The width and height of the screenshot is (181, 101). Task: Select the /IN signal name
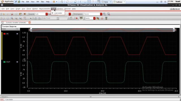tap(7, 34)
